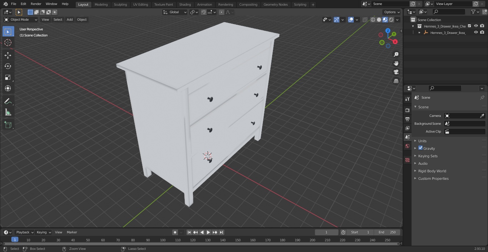This screenshot has height=252, width=488.
Task: Hide Hemnes_3_Drawer_Ikea_ object with eye icon
Action: (476, 33)
